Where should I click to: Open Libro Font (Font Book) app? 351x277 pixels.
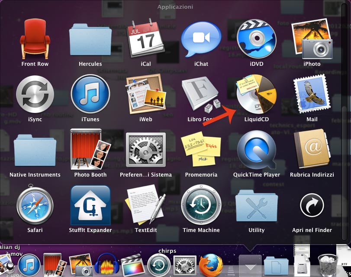point(201,94)
